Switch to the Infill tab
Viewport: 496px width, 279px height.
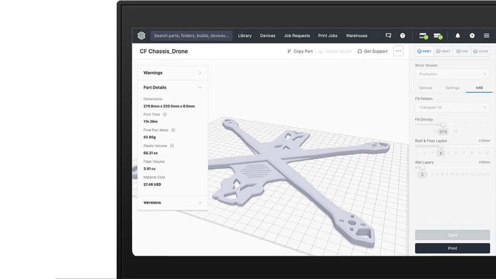click(x=479, y=88)
